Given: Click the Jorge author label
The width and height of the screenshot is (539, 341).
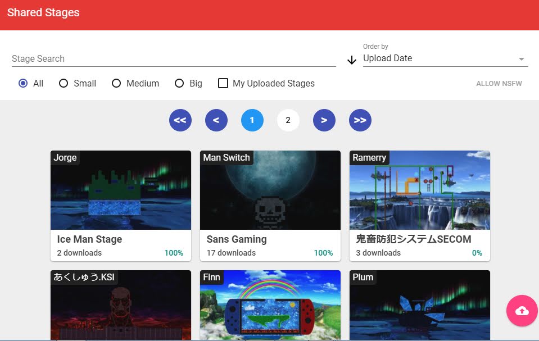Looking at the screenshot, I should pyautogui.click(x=65, y=157).
